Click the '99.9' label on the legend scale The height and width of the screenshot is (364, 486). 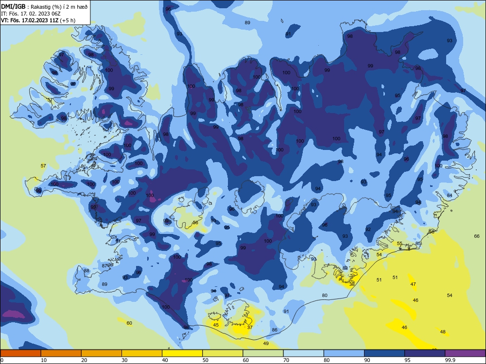click(x=450, y=360)
